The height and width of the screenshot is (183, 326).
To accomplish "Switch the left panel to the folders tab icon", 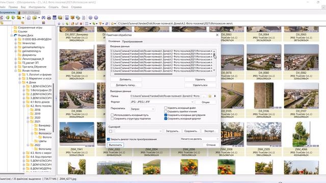I will [x=2, y=22].
